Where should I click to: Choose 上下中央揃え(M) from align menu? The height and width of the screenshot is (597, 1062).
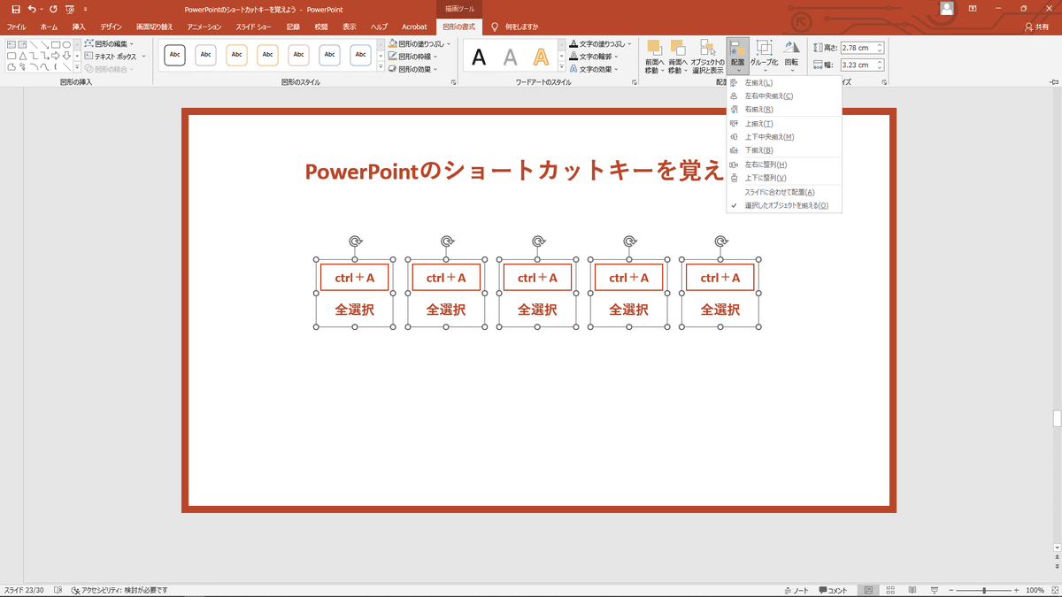(x=783, y=137)
